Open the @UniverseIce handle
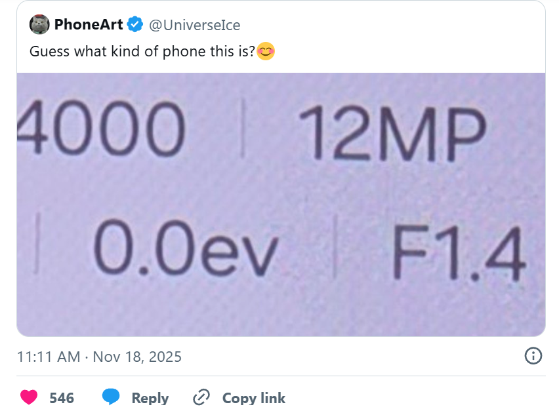The image size is (559, 411). pyautogui.click(x=194, y=25)
